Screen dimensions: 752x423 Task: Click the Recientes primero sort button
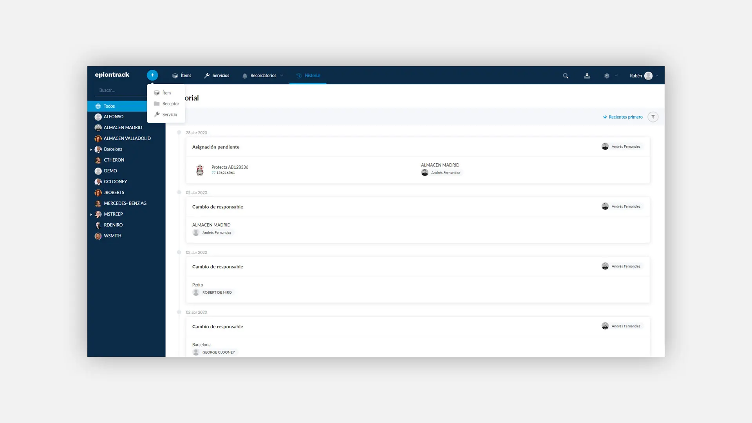622,116
